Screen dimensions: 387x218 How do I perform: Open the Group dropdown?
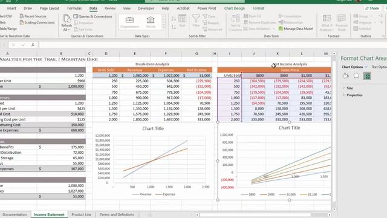click(371, 16)
